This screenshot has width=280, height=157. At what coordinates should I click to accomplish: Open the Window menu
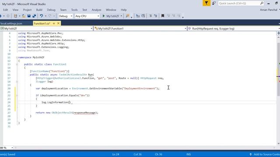[111, 10]
